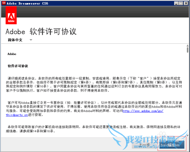Click the bold '软件许可协议' subheading
The width and height of the screenshot is (190, 152).
18,66
